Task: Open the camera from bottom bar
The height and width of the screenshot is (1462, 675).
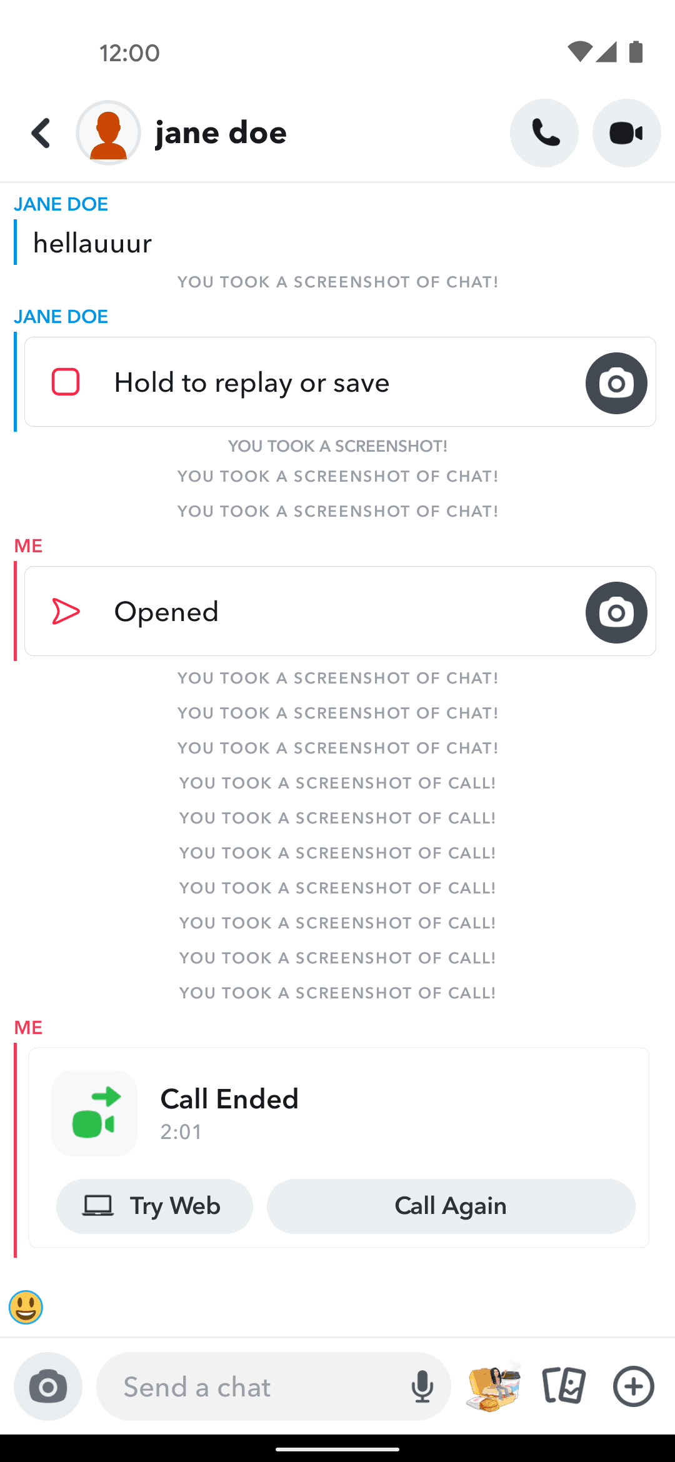Action: coord(48,1387)
